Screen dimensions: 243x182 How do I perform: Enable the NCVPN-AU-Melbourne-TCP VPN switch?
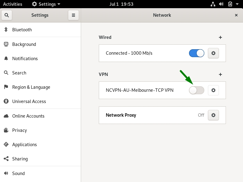click(197, 90)
